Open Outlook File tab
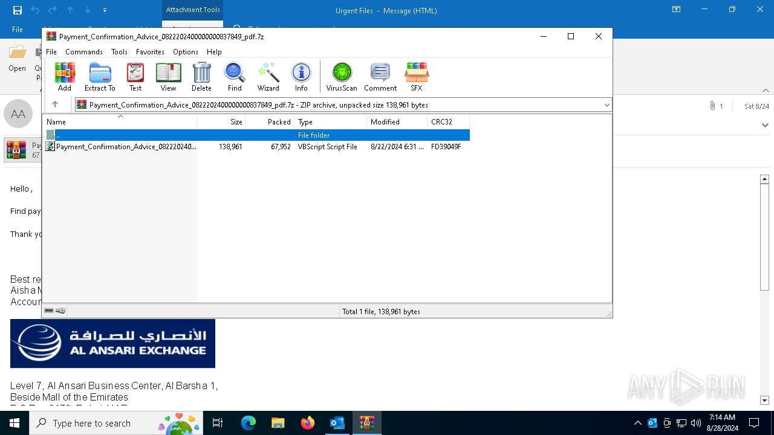 pyautogui.click(x=18, y=29)
